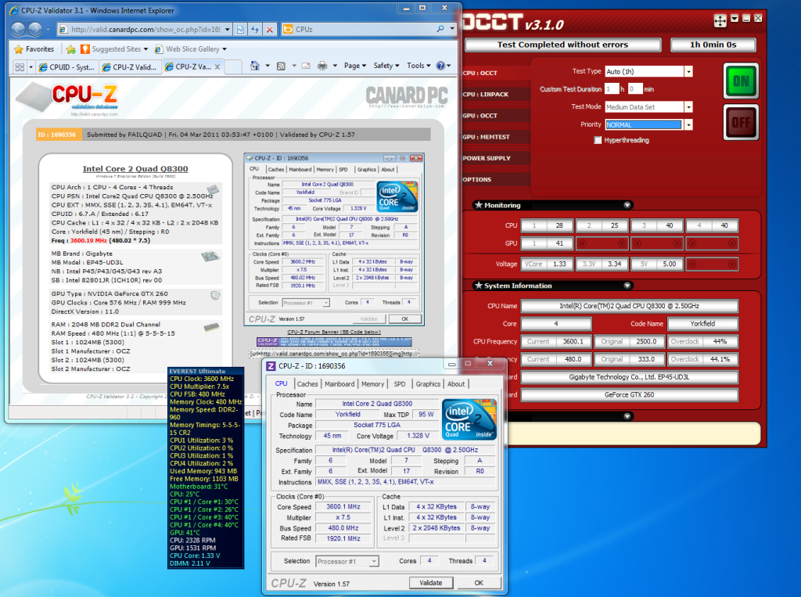Stop test with dark OFF button

(x=741, y=122)
